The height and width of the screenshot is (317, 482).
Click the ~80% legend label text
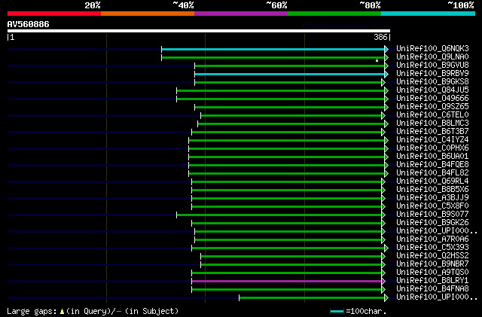coord(370,5)
